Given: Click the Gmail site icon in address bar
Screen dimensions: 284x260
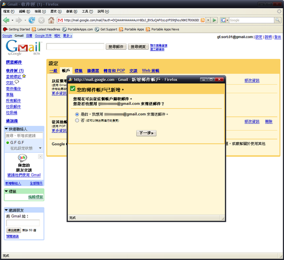Looking at the screenshot, I should point(60,20).
